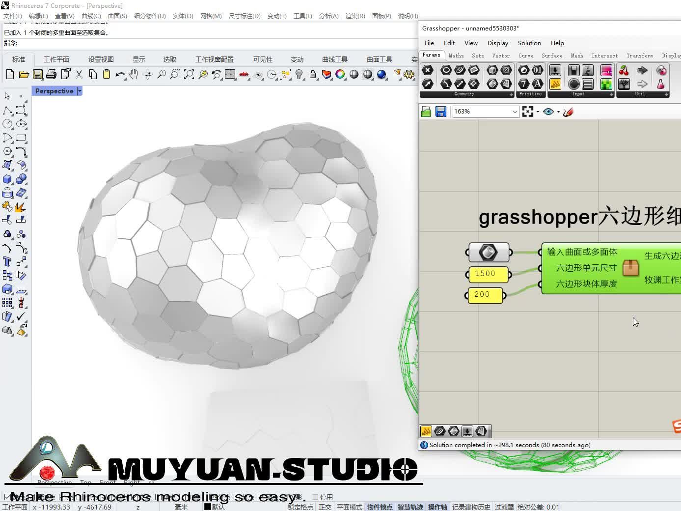This screenshot has height=511, width=681.
Task: Open the Grasshopper Solution menu
Action: click(529, 43)
